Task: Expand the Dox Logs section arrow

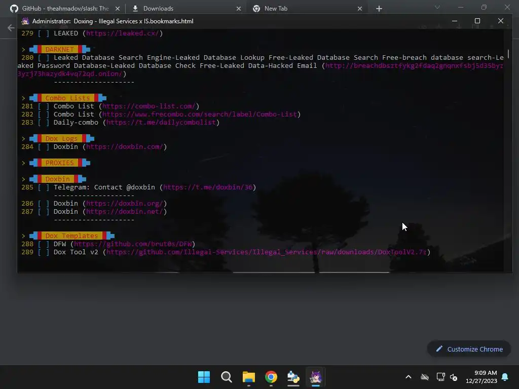Action: coord(23,139)
